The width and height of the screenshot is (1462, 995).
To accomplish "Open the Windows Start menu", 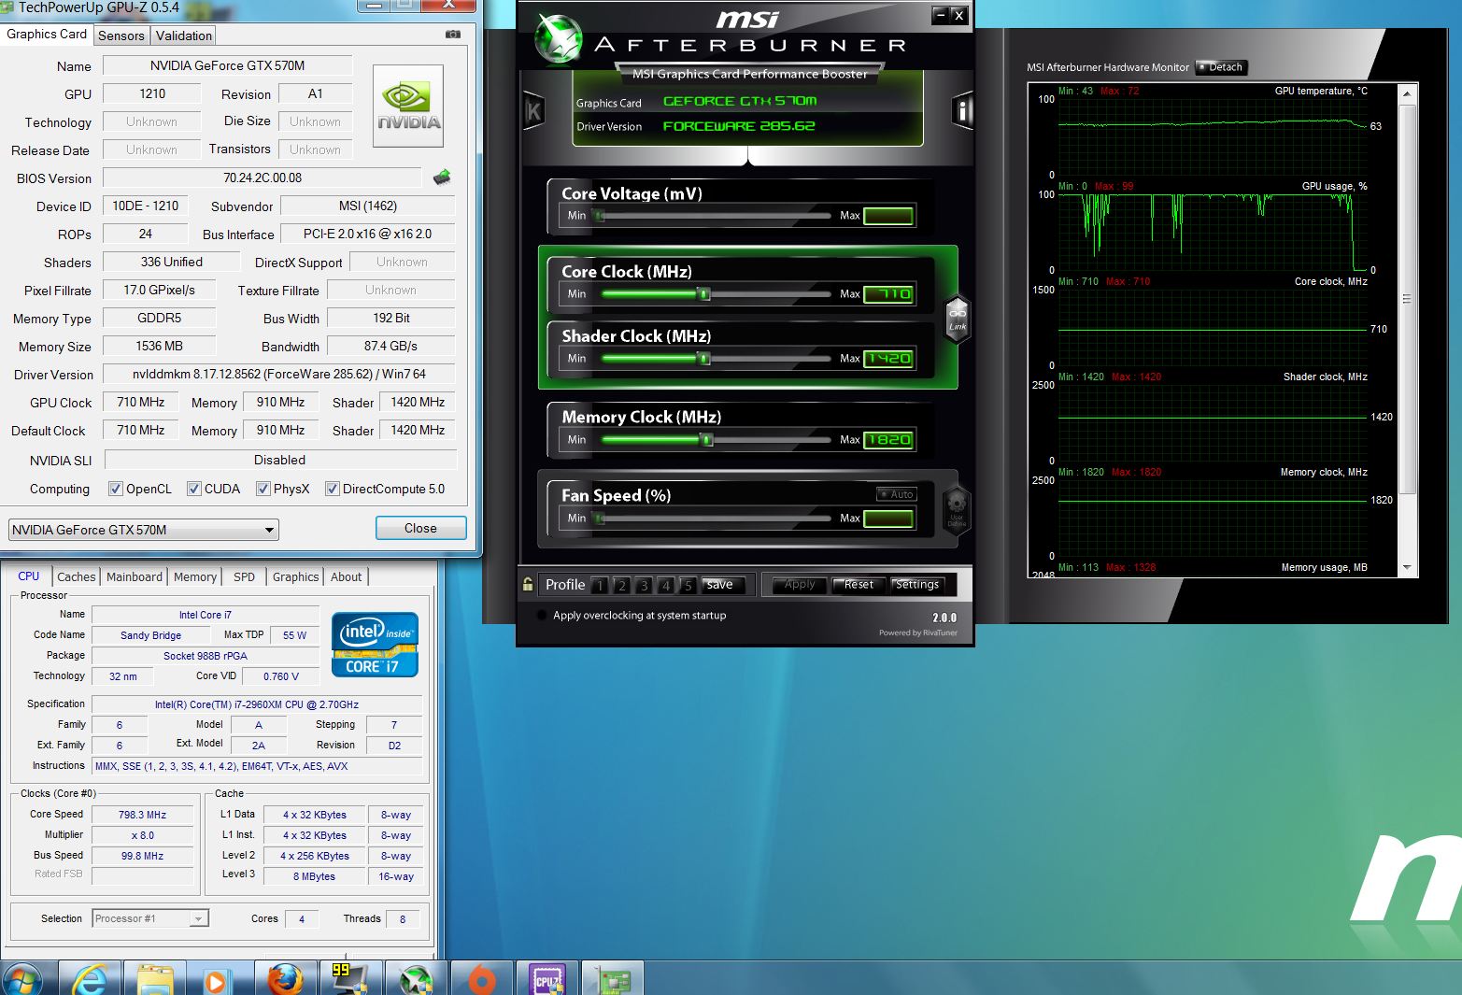I will (22, 980).
